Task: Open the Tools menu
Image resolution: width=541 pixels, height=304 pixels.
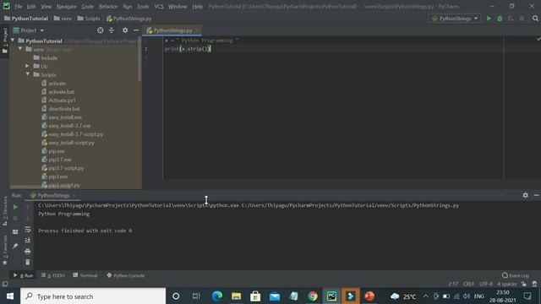Action: pyautogui.click(x=143, y=7)
